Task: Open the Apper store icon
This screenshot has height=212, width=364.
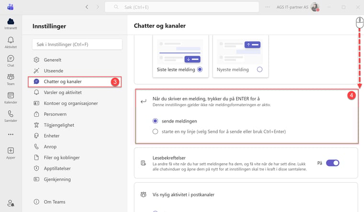Action: tap(11, 152)
